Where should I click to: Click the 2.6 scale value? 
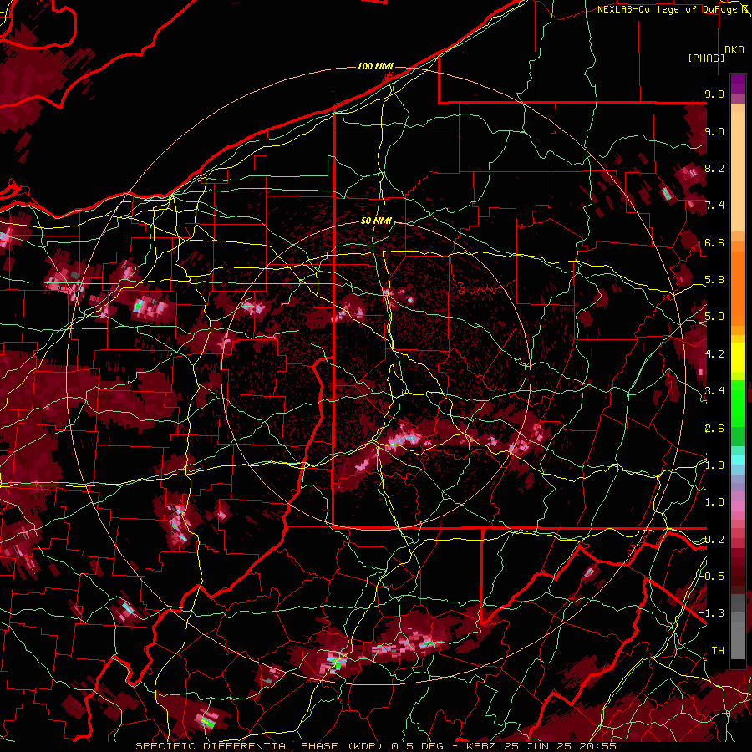tap(714, 429)
